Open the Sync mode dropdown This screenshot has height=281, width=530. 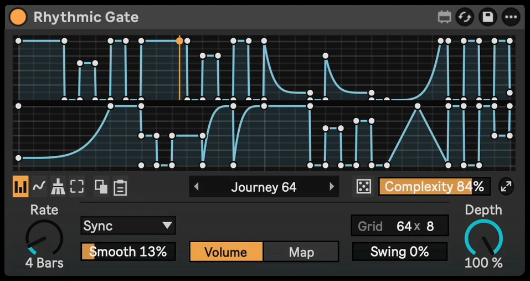pos(128,226)
